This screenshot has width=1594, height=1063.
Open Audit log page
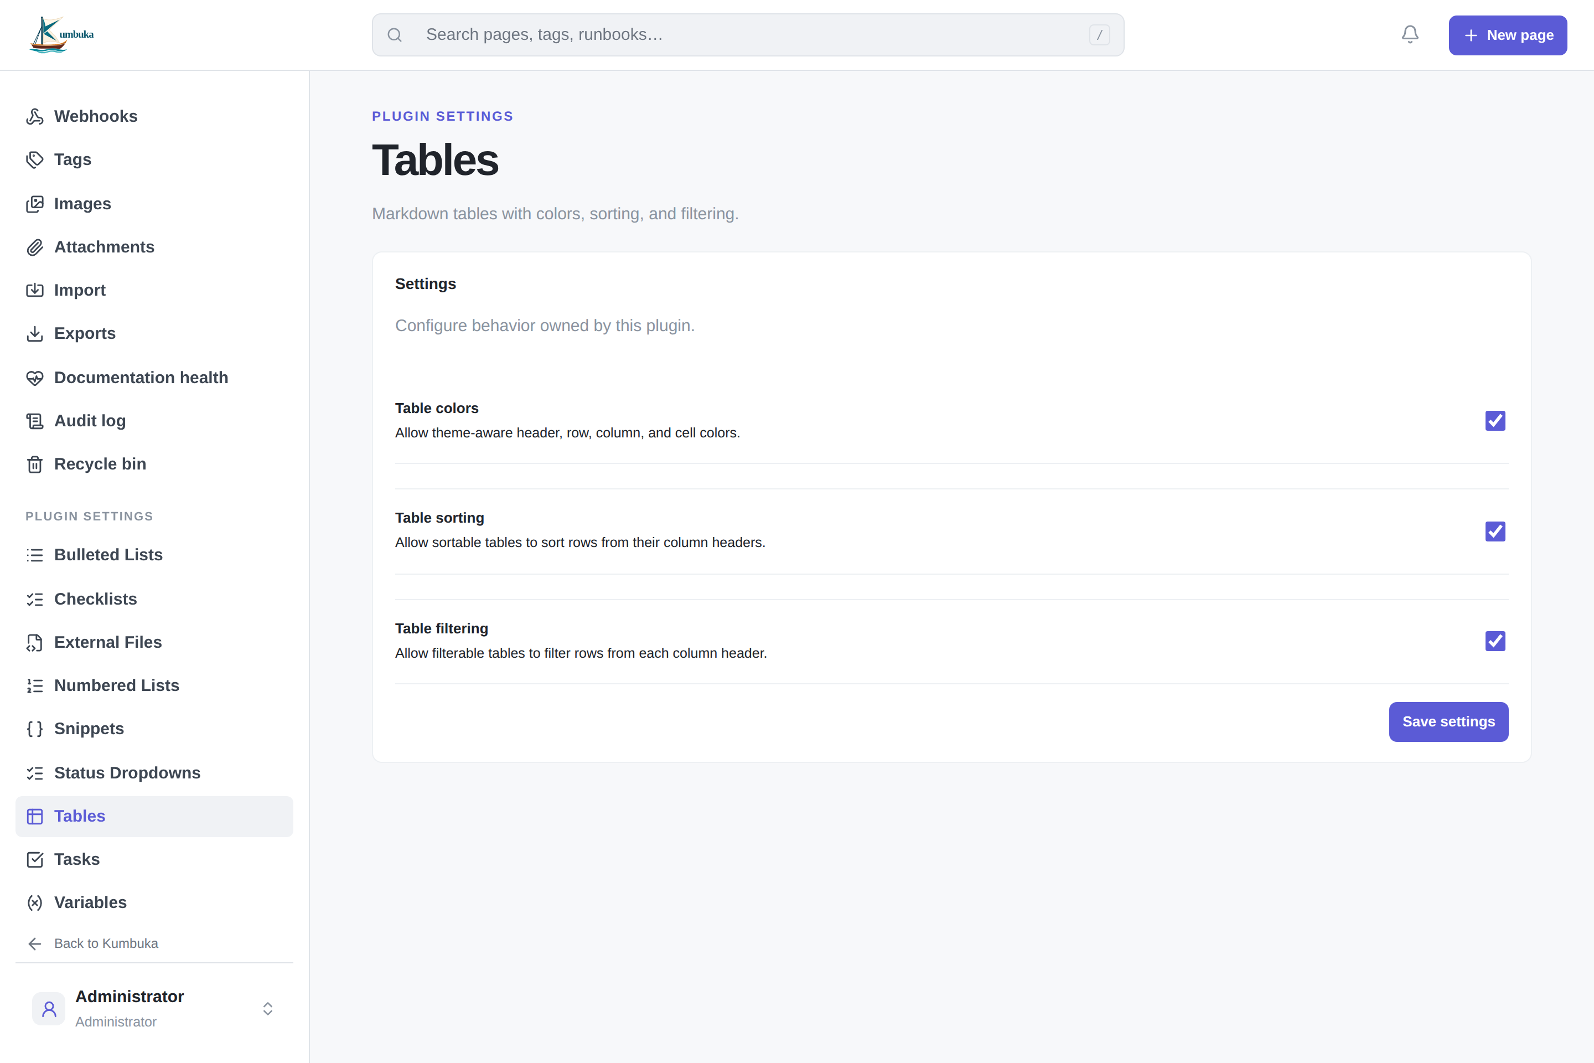click(x=154, y=421)
